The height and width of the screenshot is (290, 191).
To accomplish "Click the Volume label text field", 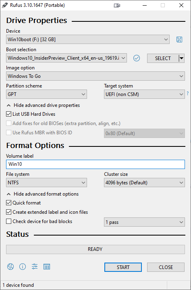I will pos(95,164).
